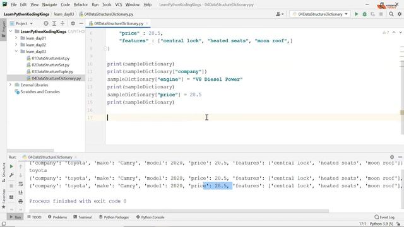404x227 pixels.
Task: Open the Refactor menu
Action: (81, 4)
